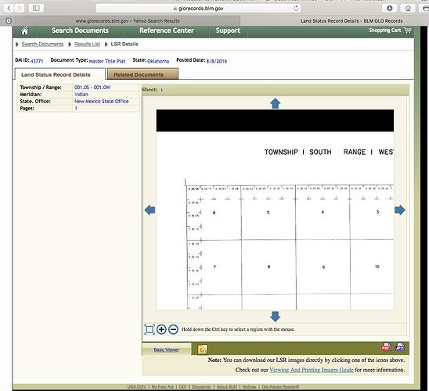
Task: Open the Shopping Cart
Action: pyautogui.click(x=390, y=30)
